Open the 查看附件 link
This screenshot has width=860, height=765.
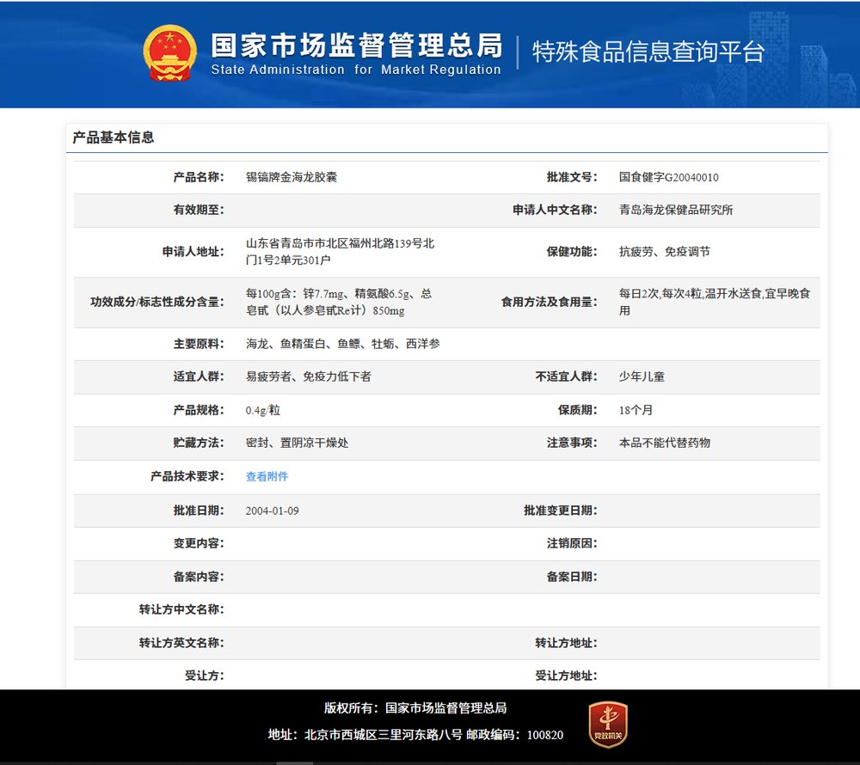click(x=267, y=476)
